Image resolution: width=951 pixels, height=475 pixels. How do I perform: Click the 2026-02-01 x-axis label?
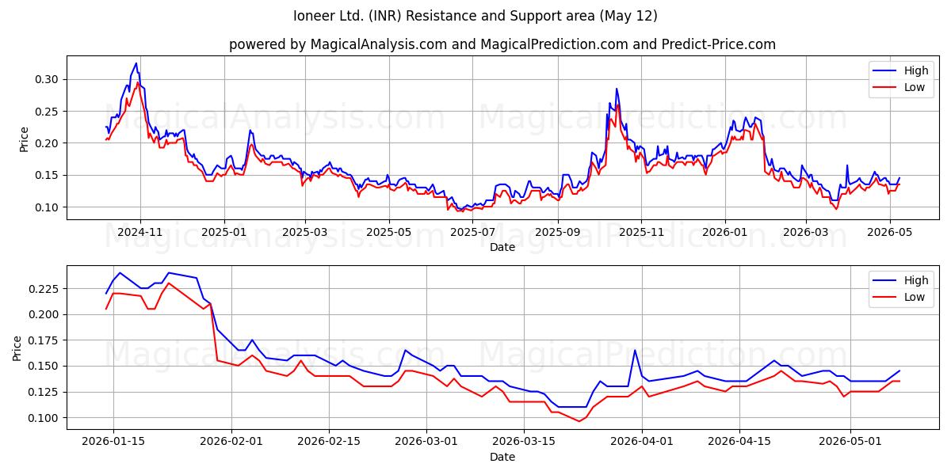pyautogui.click(x=231, y=442)
